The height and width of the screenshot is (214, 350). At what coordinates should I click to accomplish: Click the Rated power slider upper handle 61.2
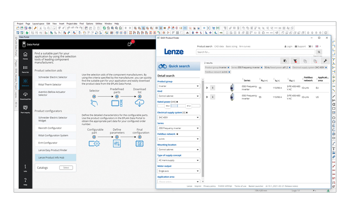pyautogui.click(x=189, y=106)
